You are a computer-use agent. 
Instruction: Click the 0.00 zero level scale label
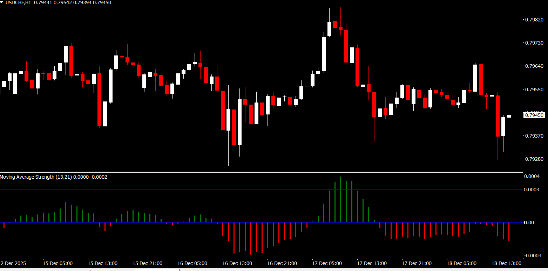[x=529, y=223]
